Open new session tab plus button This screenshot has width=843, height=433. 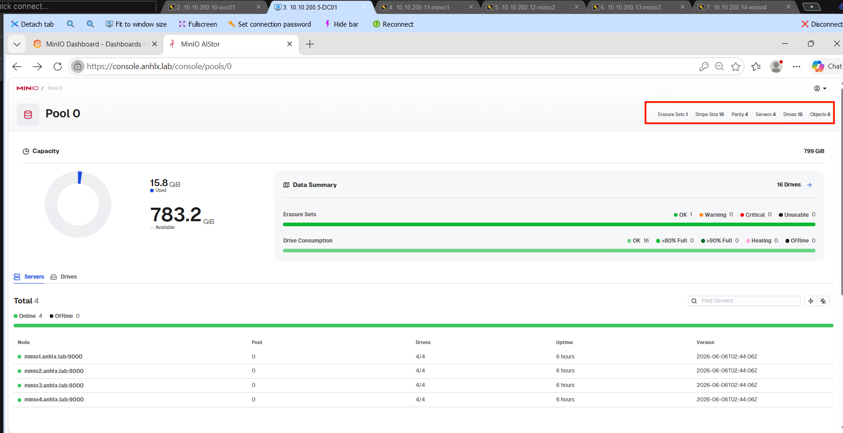tap(812, 7)
